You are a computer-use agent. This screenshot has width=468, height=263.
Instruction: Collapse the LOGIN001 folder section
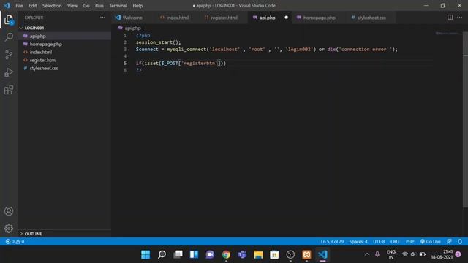(65, 28)
